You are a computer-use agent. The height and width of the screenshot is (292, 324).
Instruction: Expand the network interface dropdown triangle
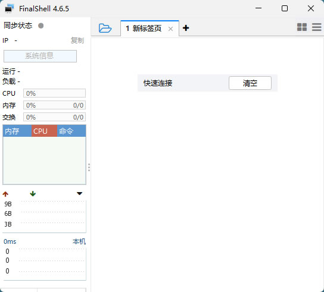tap(80, 193)
